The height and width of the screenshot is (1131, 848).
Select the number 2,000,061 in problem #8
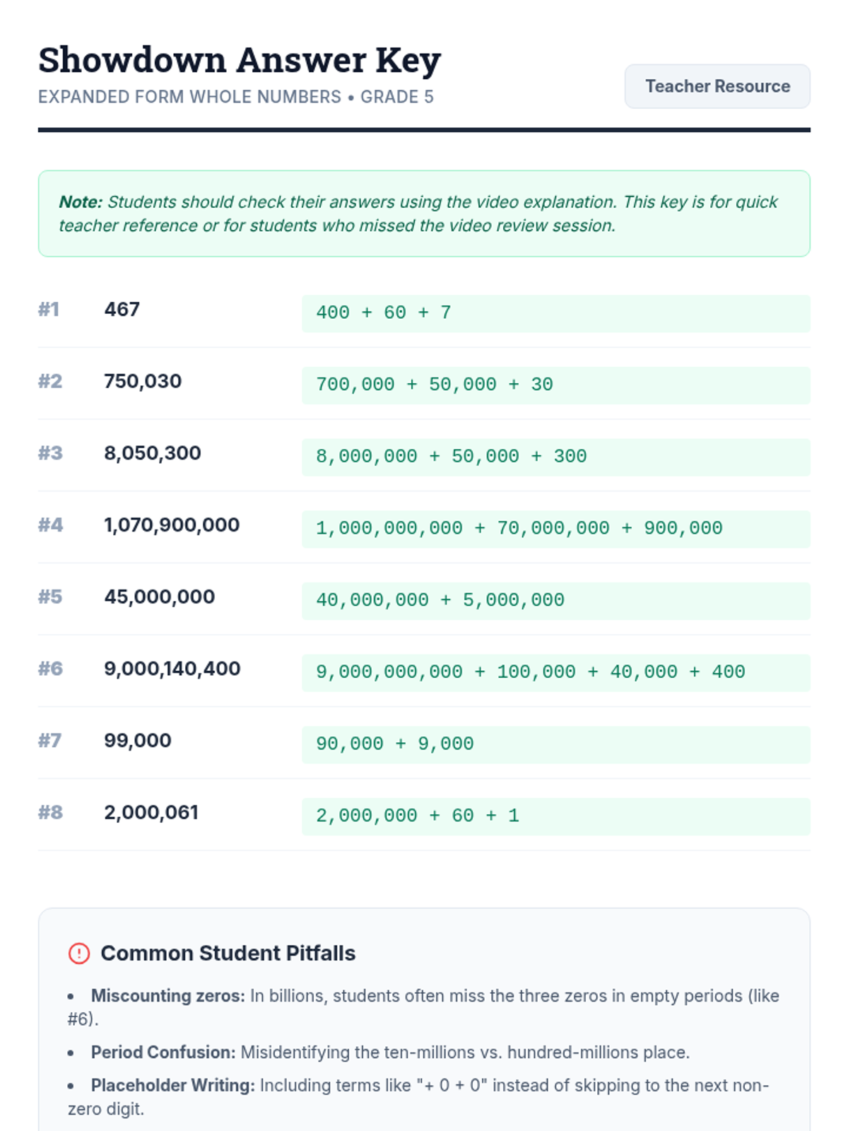[151, 812]
